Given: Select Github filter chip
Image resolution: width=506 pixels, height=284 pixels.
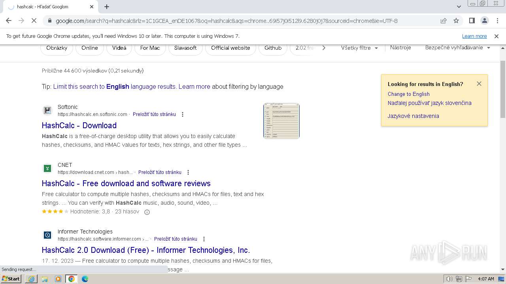Looking at the screenshot, I should click(273, 48).
